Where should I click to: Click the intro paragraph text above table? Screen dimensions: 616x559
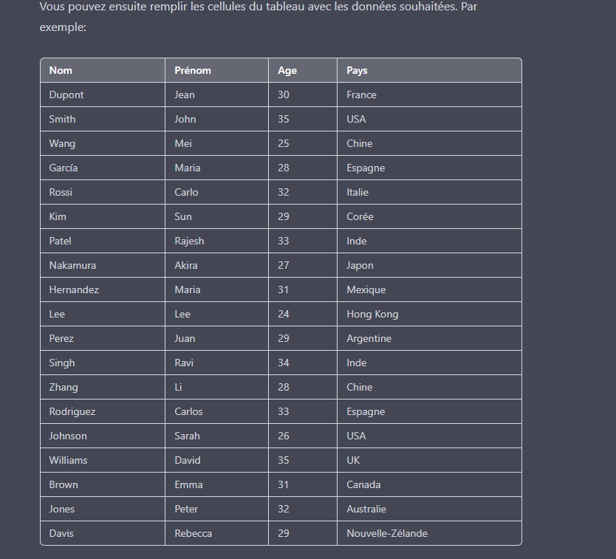pos(258,17)
